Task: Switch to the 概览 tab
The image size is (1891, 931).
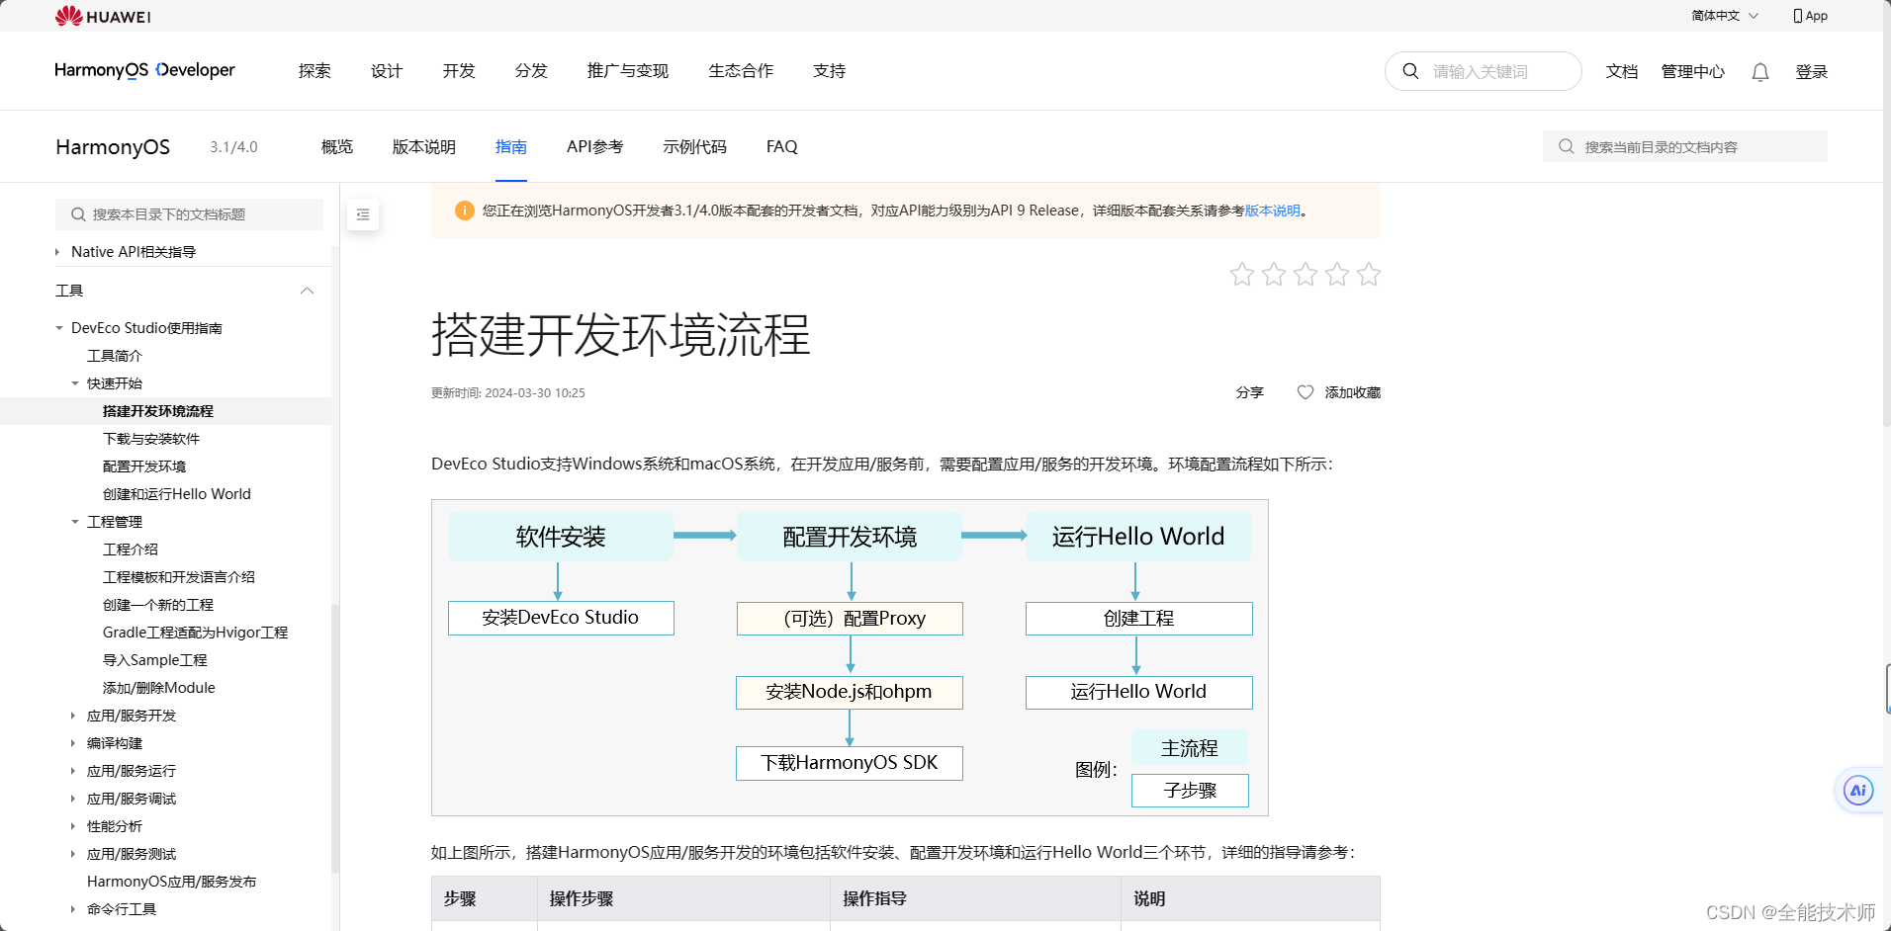Action: [x=337, y=146]
